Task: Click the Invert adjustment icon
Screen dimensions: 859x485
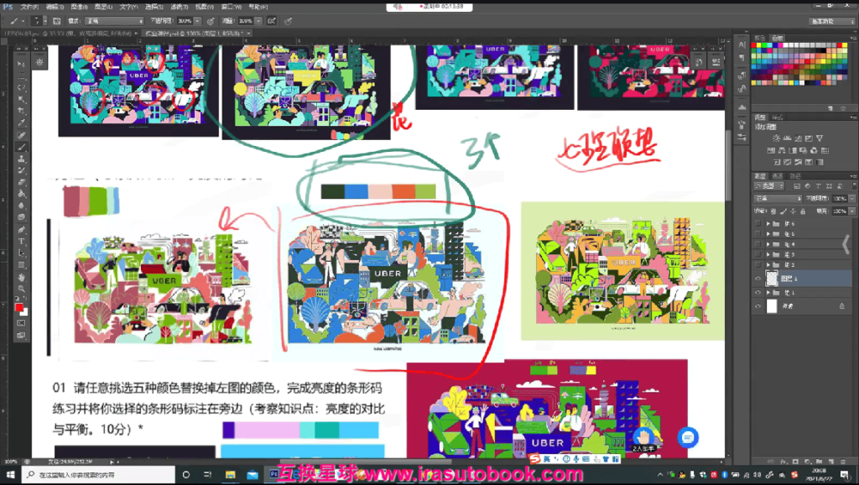Action: (x=777, y=162)
